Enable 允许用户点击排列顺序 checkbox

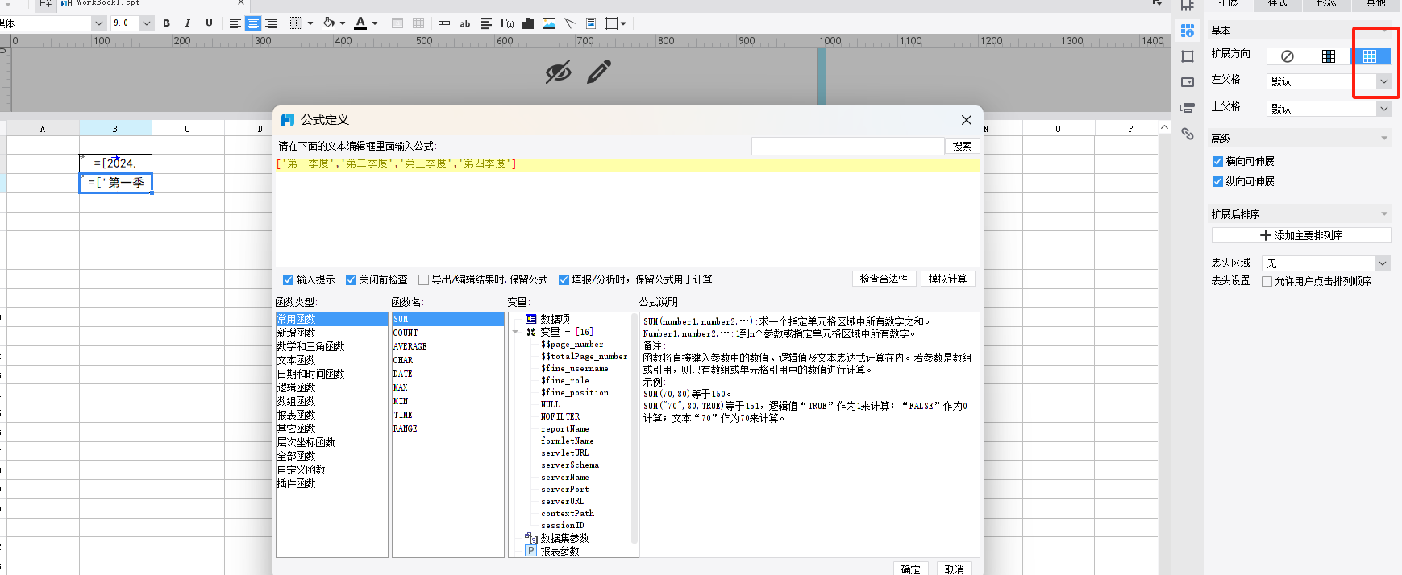point(1267,281)
